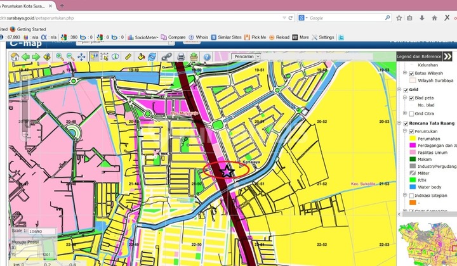Click the home full-extent map icon
Image resolution: width=457 pixels, height=266 pixels.
[15, 57]
